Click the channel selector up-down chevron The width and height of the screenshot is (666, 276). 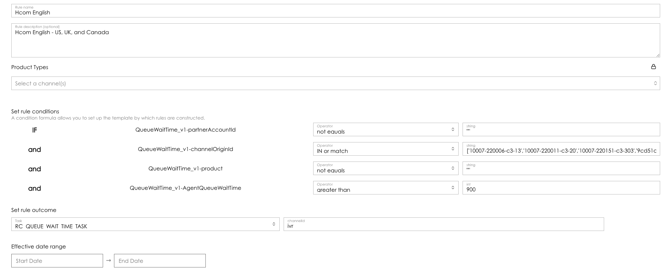655,83
